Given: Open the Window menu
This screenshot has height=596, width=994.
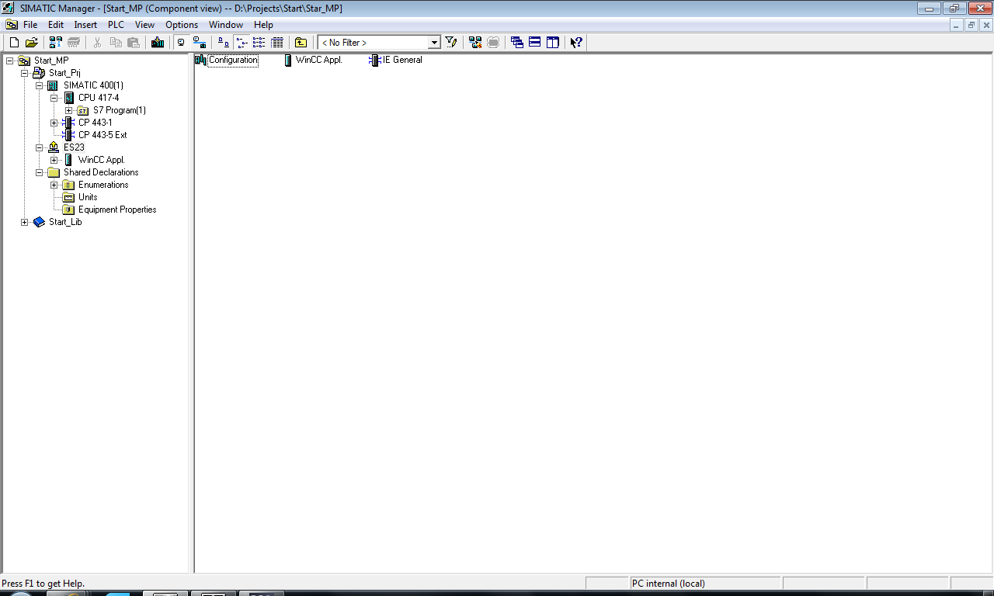Looking at the screenshot, I should point(226,25).
